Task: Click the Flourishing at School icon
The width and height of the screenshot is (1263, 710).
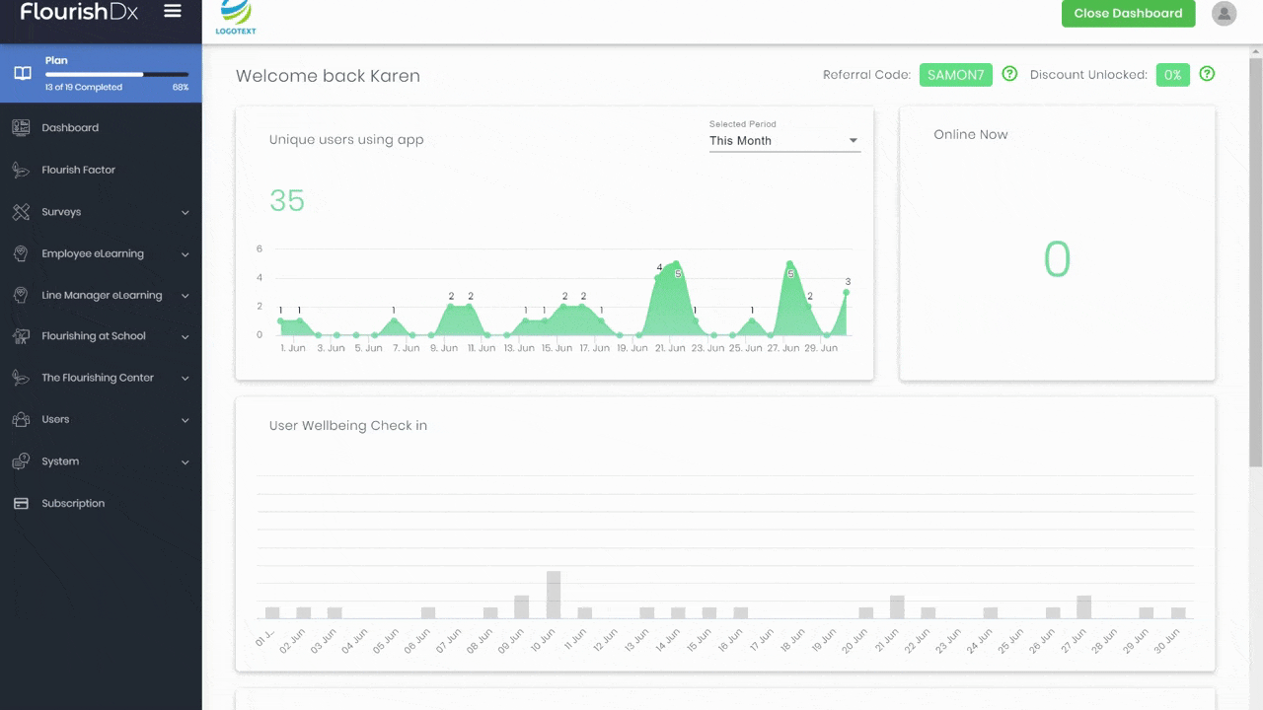Action: coord(21,336)
